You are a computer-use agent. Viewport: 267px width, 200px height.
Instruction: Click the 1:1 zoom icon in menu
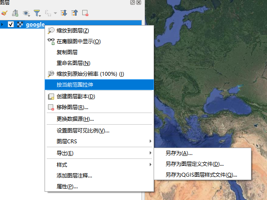(51, 74)
